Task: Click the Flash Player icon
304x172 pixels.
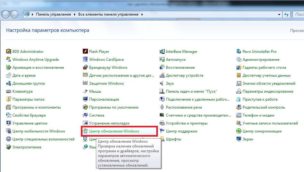Action: pos(85,52)
